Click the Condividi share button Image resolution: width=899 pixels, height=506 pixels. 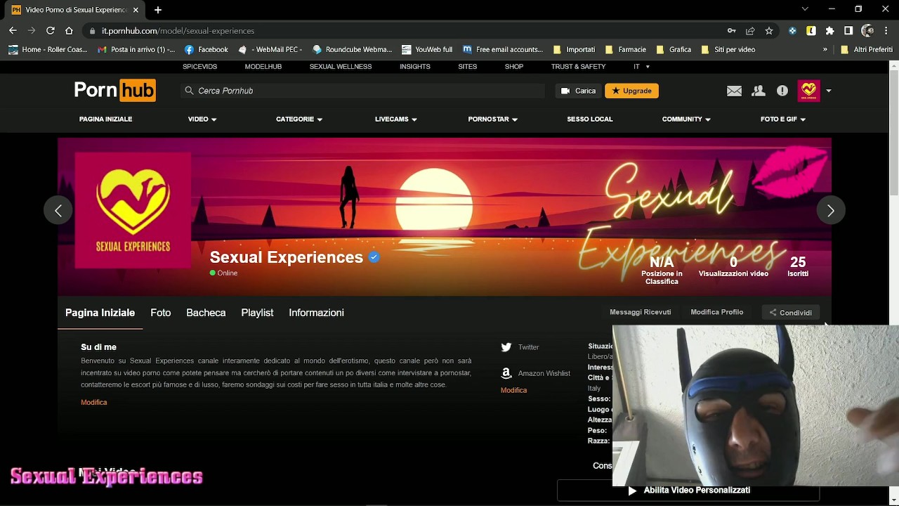click(790, 313)
